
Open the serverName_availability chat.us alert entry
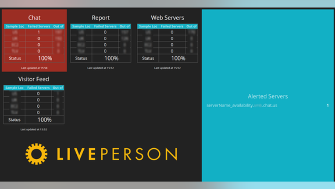(x=242, y=105)
